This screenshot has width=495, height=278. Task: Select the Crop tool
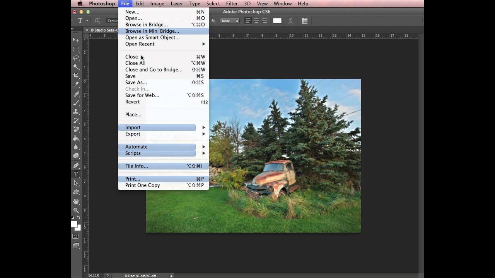76,75
